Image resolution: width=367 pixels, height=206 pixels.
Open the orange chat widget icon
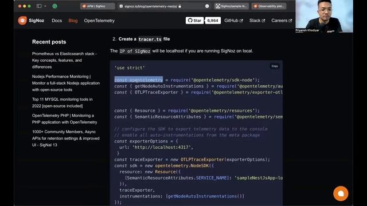pos(341,193)
